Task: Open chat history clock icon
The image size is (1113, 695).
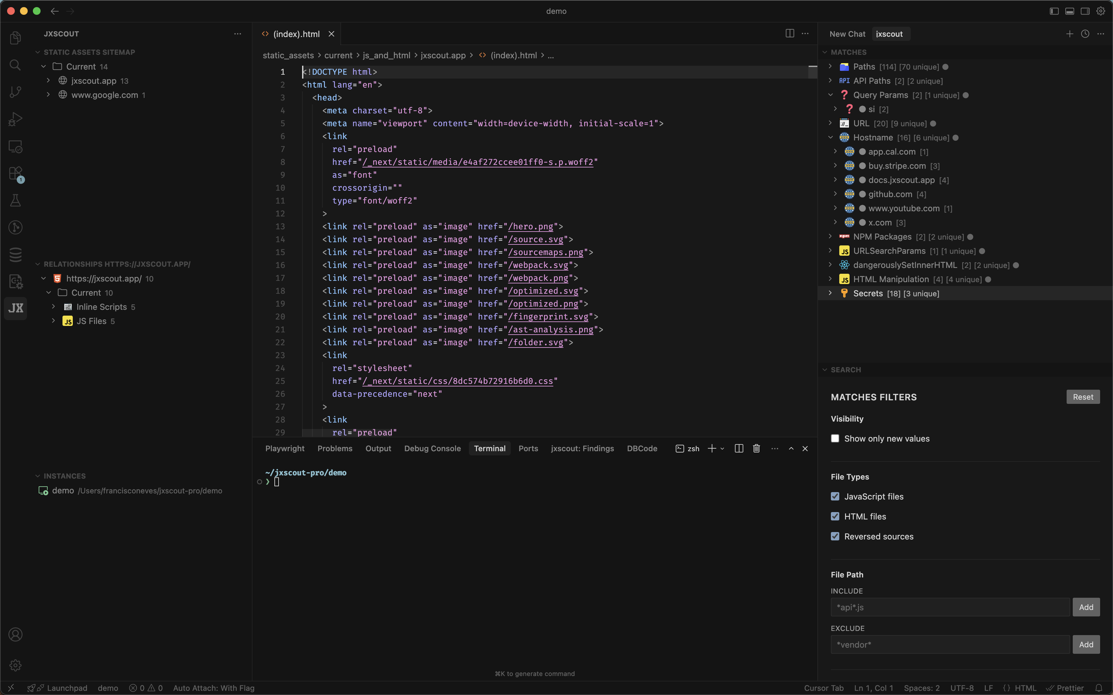Action: (x=1085, y=33)
